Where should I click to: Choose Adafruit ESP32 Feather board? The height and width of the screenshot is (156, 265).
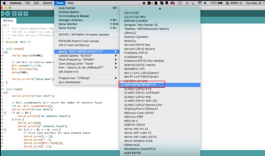pyautogui.click(x=140, y=65)
